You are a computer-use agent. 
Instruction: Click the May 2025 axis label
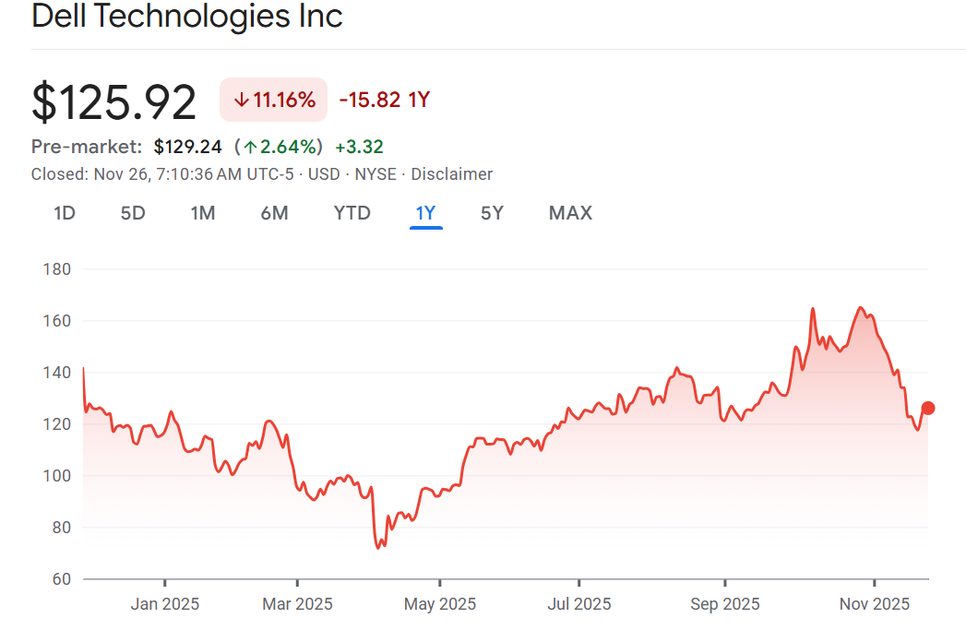[x=440, y=604]
